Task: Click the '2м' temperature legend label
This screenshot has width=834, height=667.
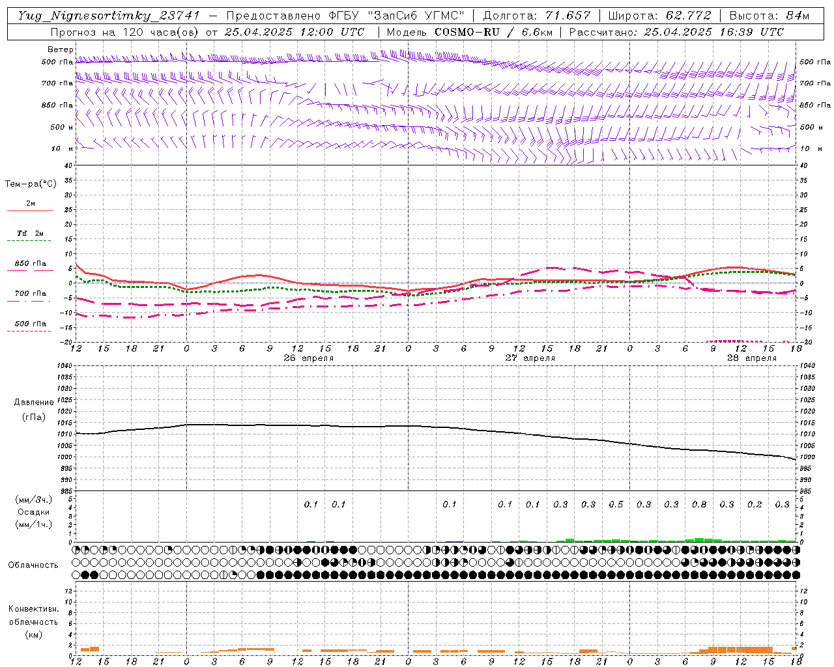Action: [31, 203]
